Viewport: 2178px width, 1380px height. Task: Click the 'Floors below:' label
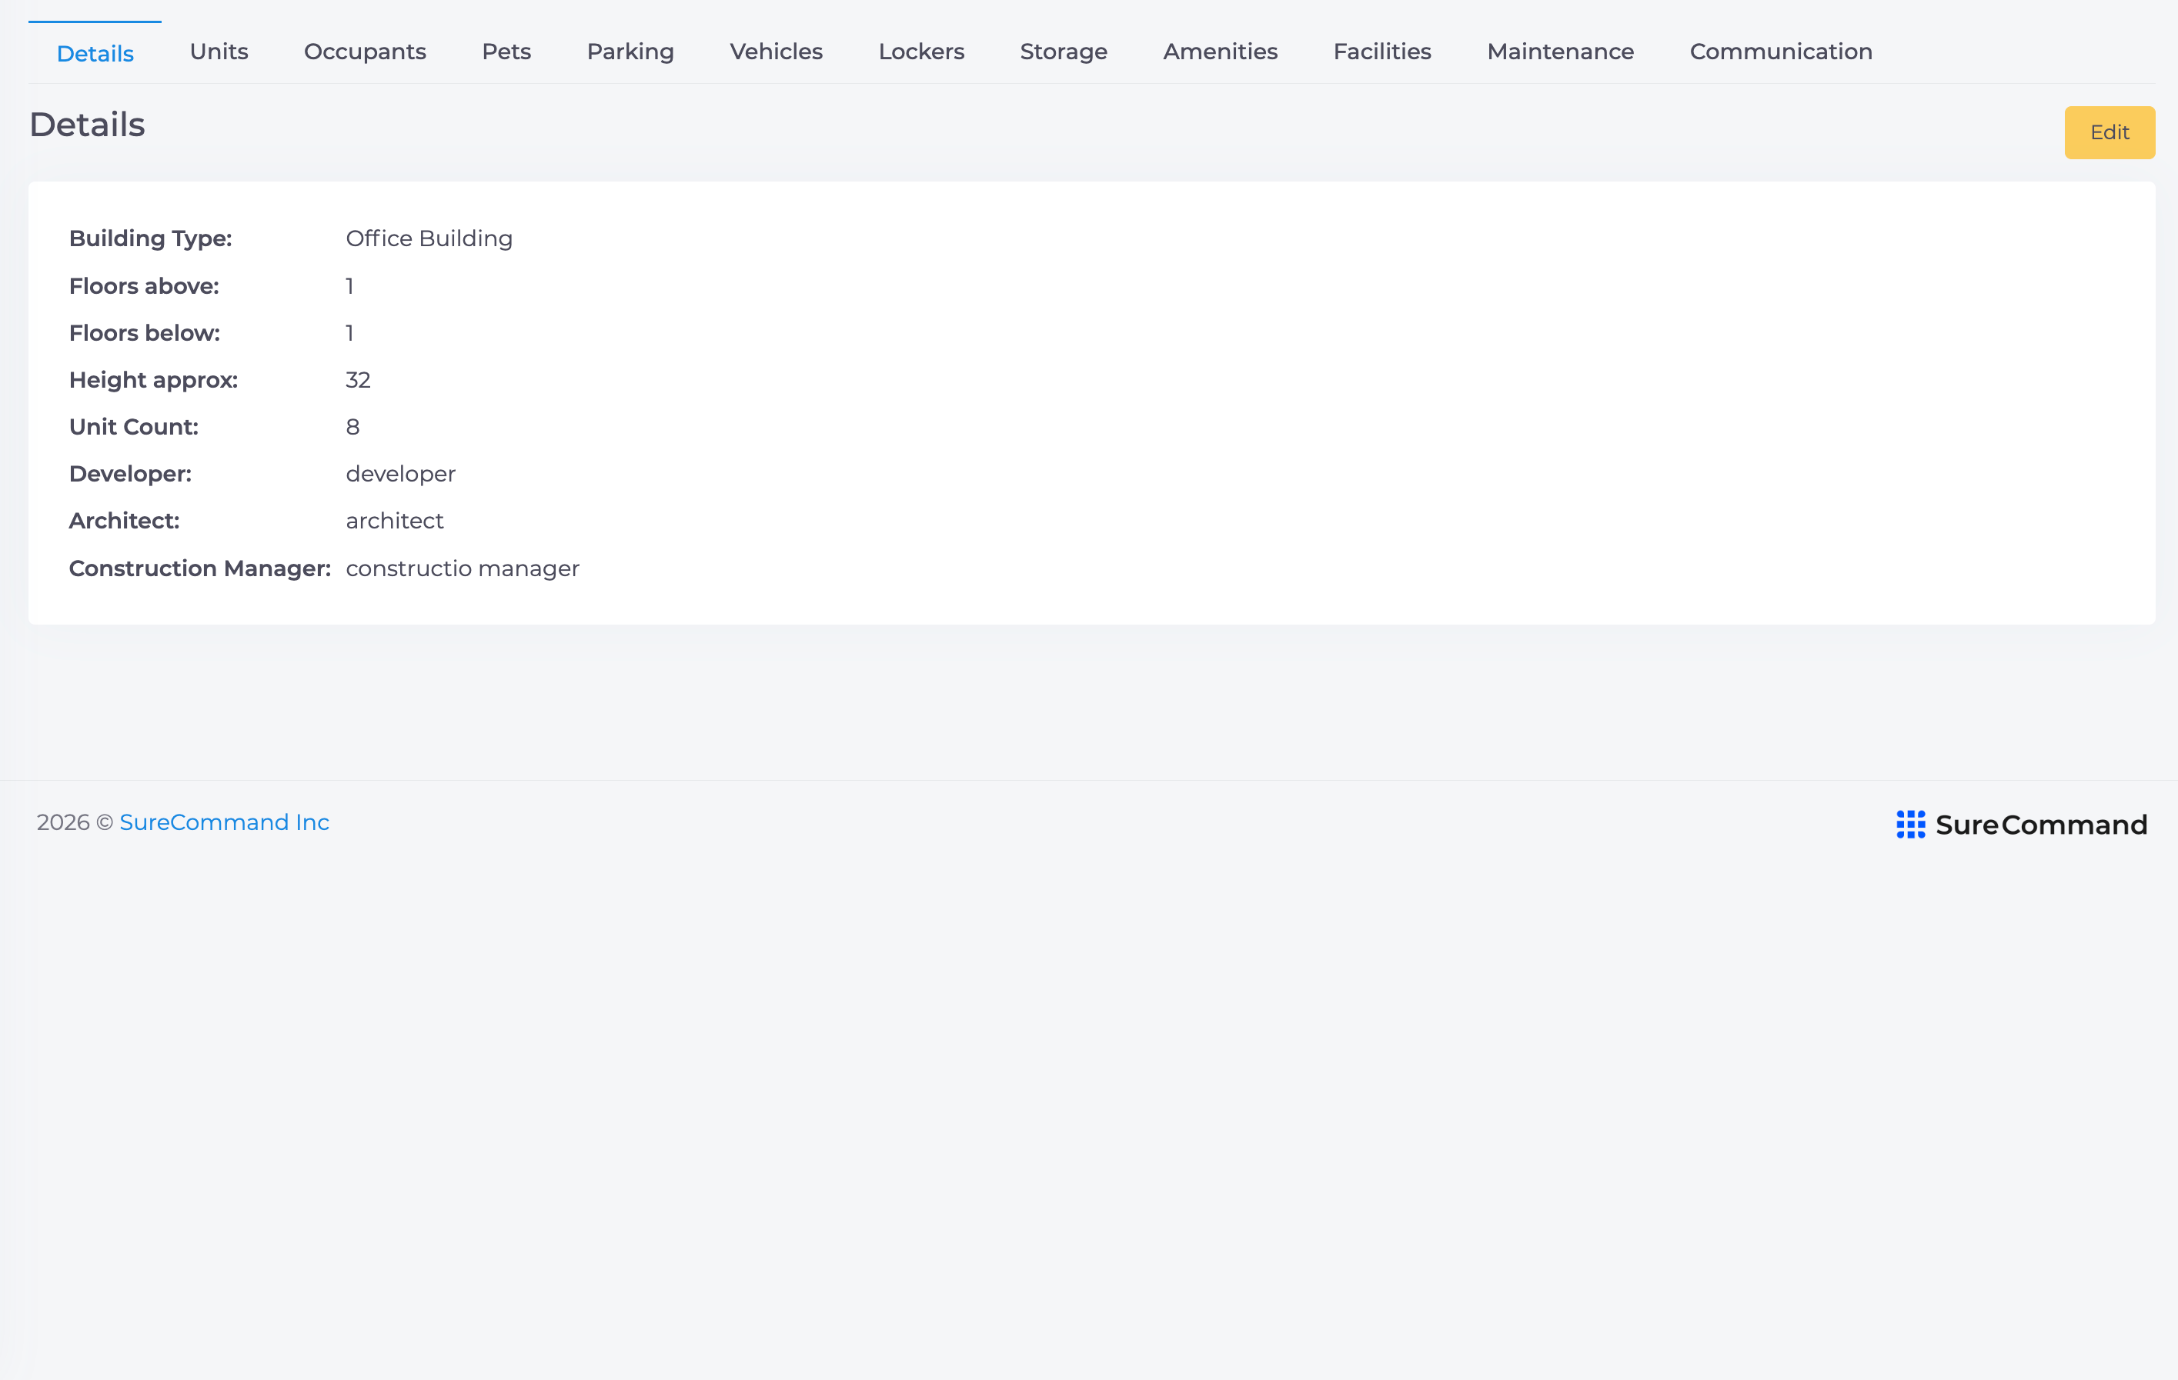145,334
